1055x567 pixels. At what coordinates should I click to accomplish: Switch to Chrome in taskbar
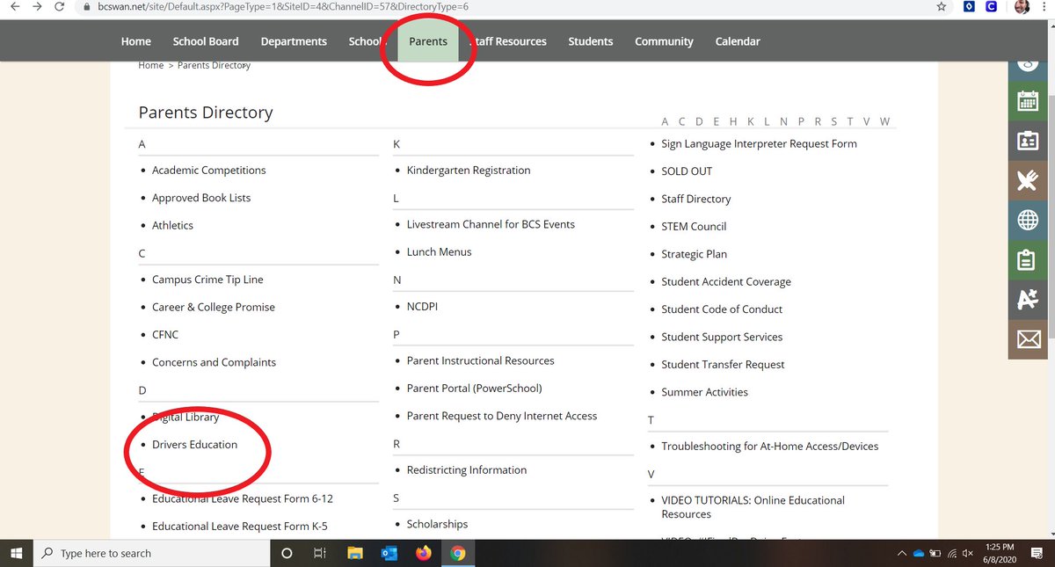(x=457, y=553)
